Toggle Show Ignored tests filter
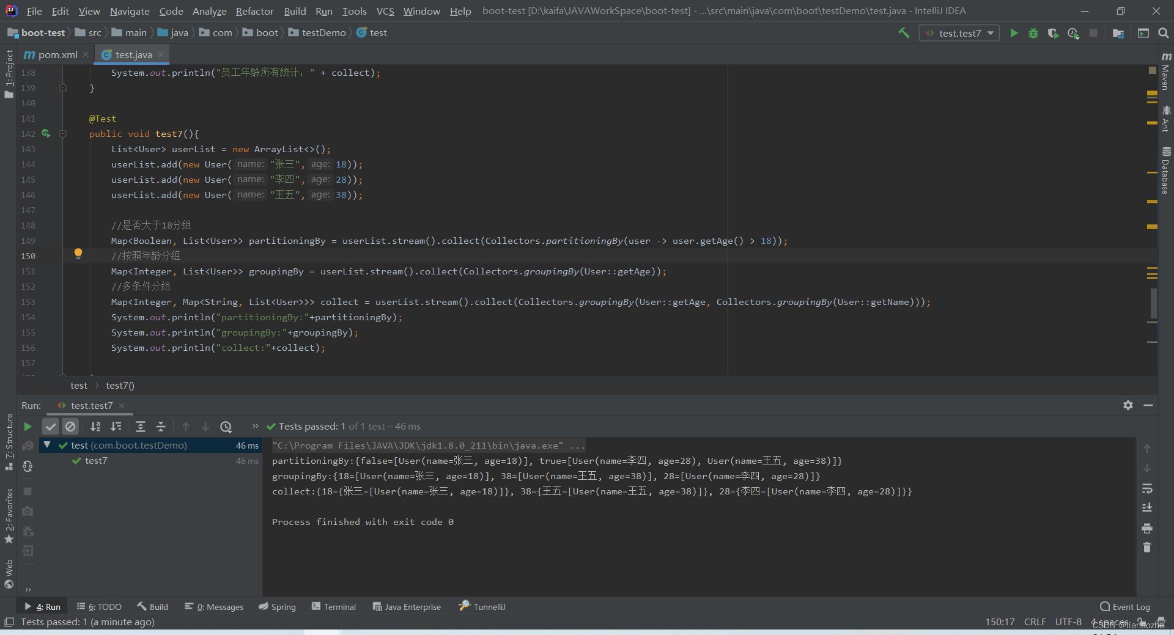The height and width of the screenshot is (635, 1174). click(x=70, y=427)
